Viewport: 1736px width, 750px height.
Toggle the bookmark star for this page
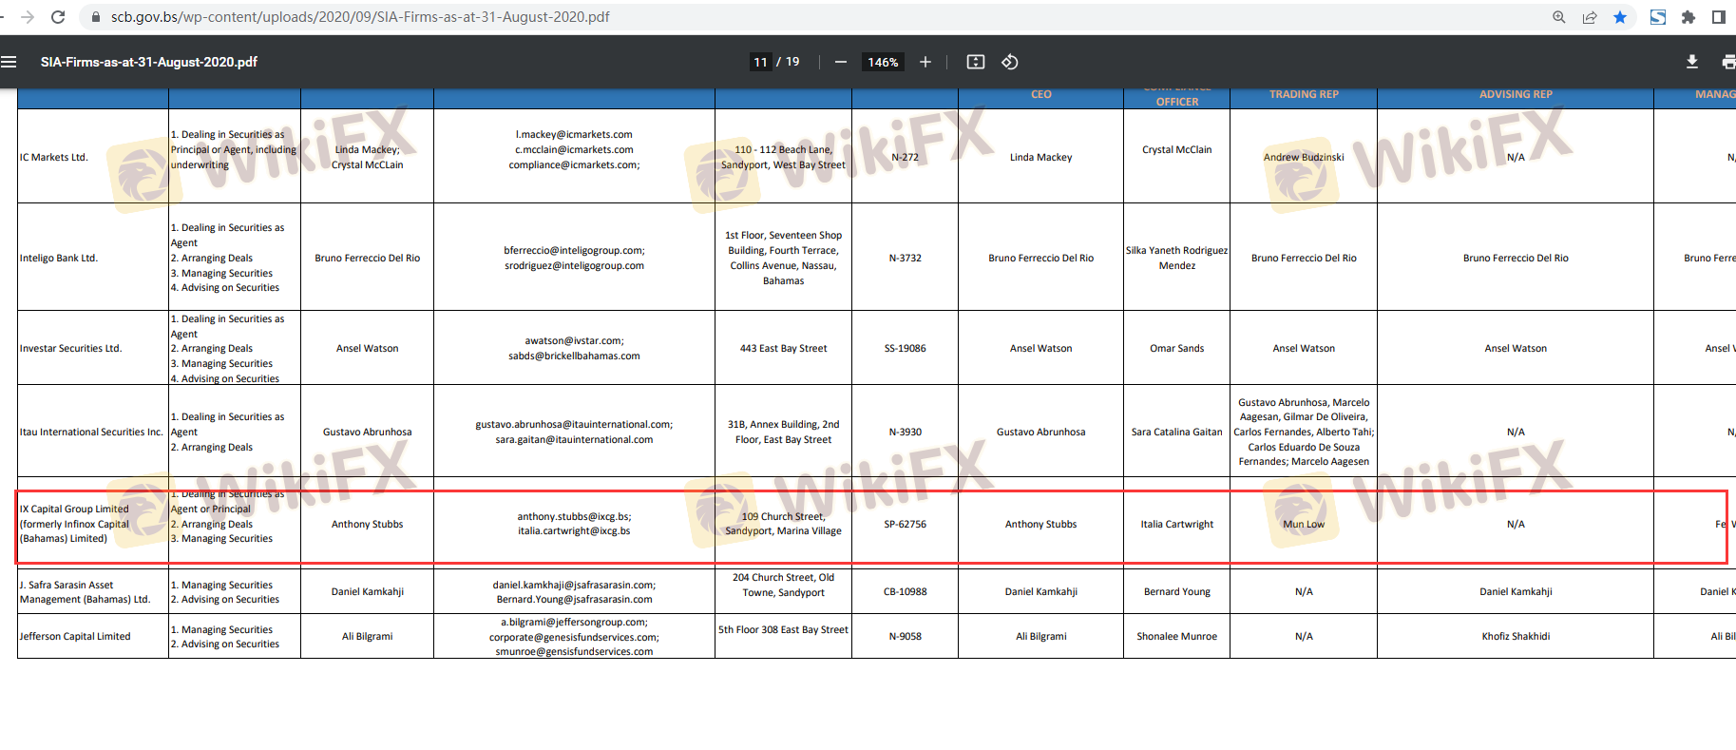1619,17
